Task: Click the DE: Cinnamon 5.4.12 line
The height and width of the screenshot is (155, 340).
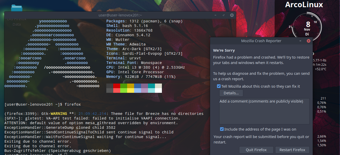Action: coord(128,35)
